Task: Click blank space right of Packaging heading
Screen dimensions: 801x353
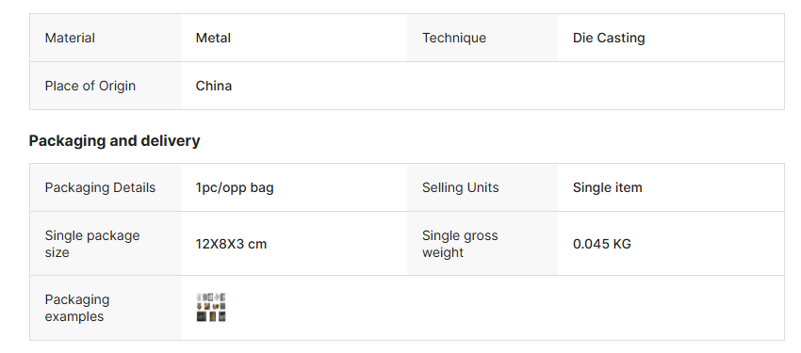Action: (x=490, y=141)
